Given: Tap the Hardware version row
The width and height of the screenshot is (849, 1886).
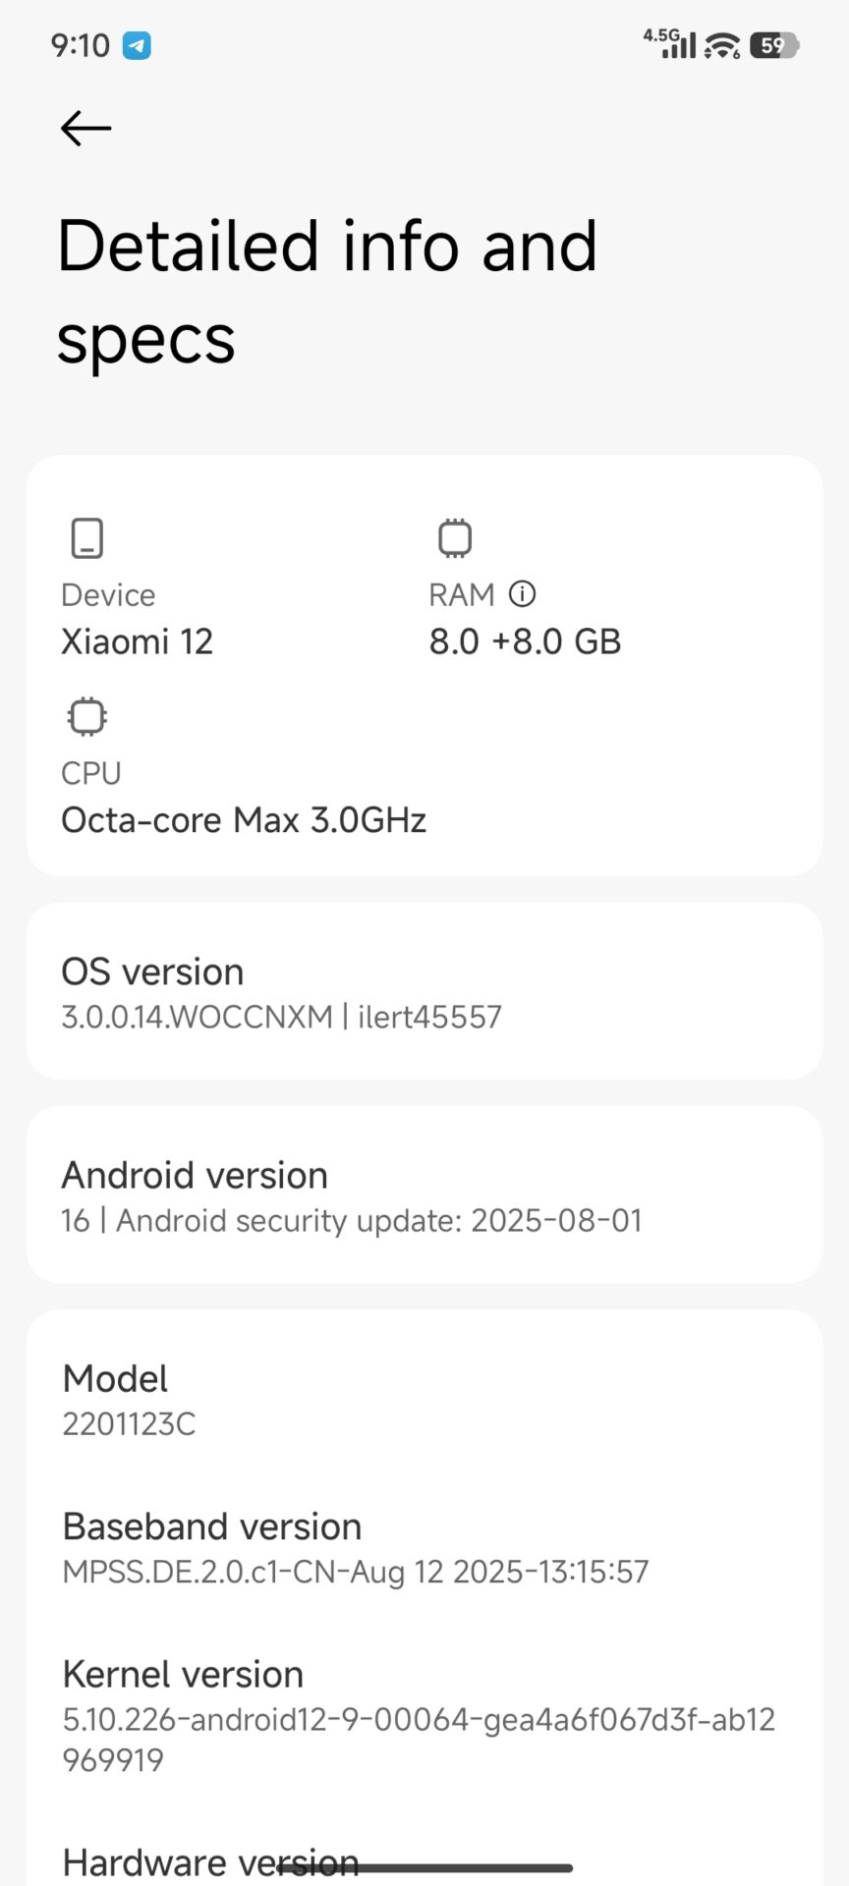Looking at the screenshot, I should point(210,1861).
